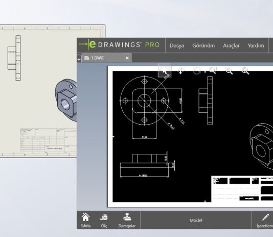Open the Dosya menu
The image size is (273, 237).
177,46
